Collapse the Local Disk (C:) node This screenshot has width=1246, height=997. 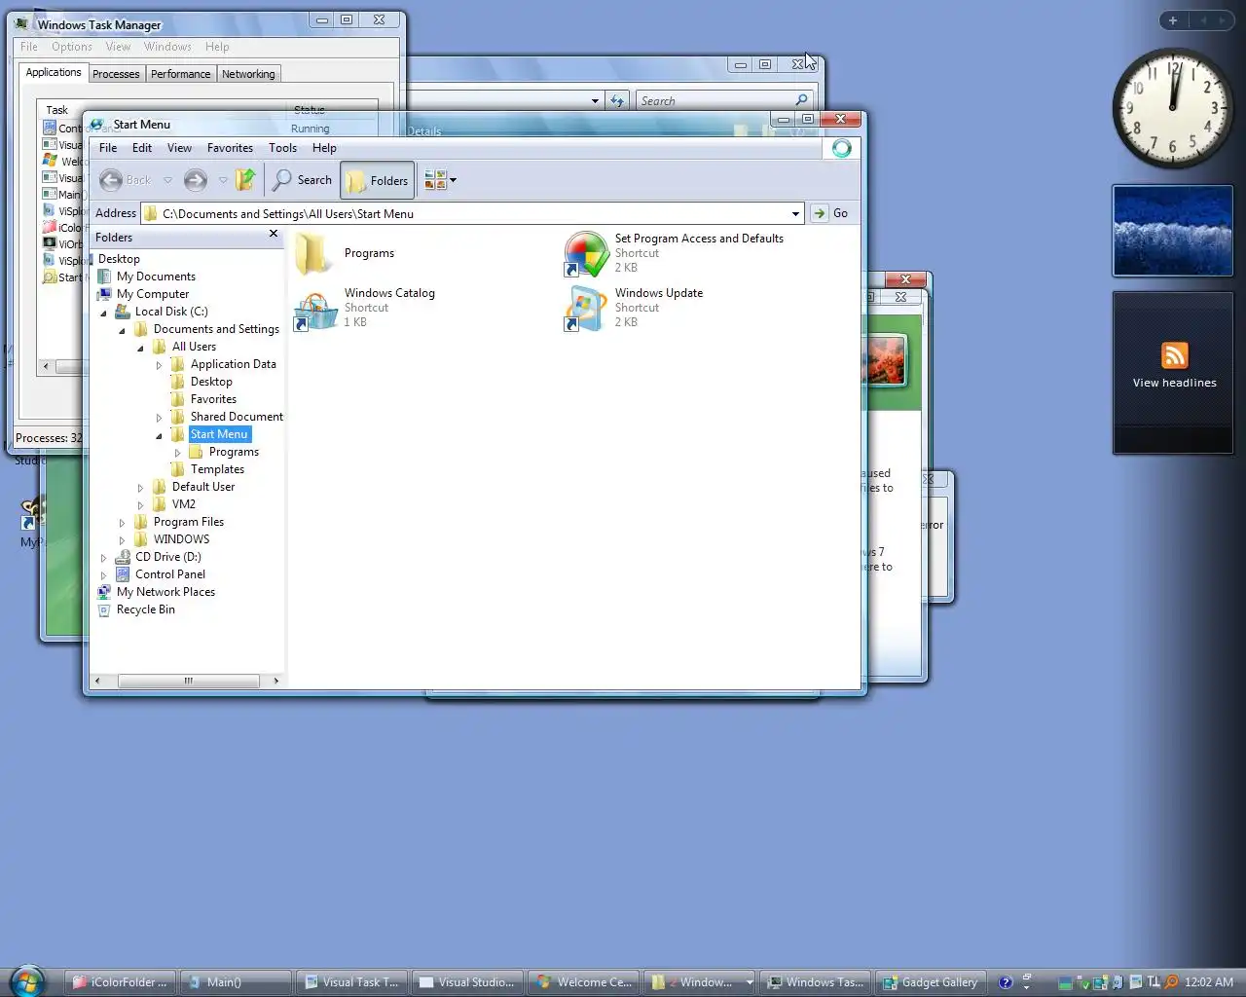[103, 313]
